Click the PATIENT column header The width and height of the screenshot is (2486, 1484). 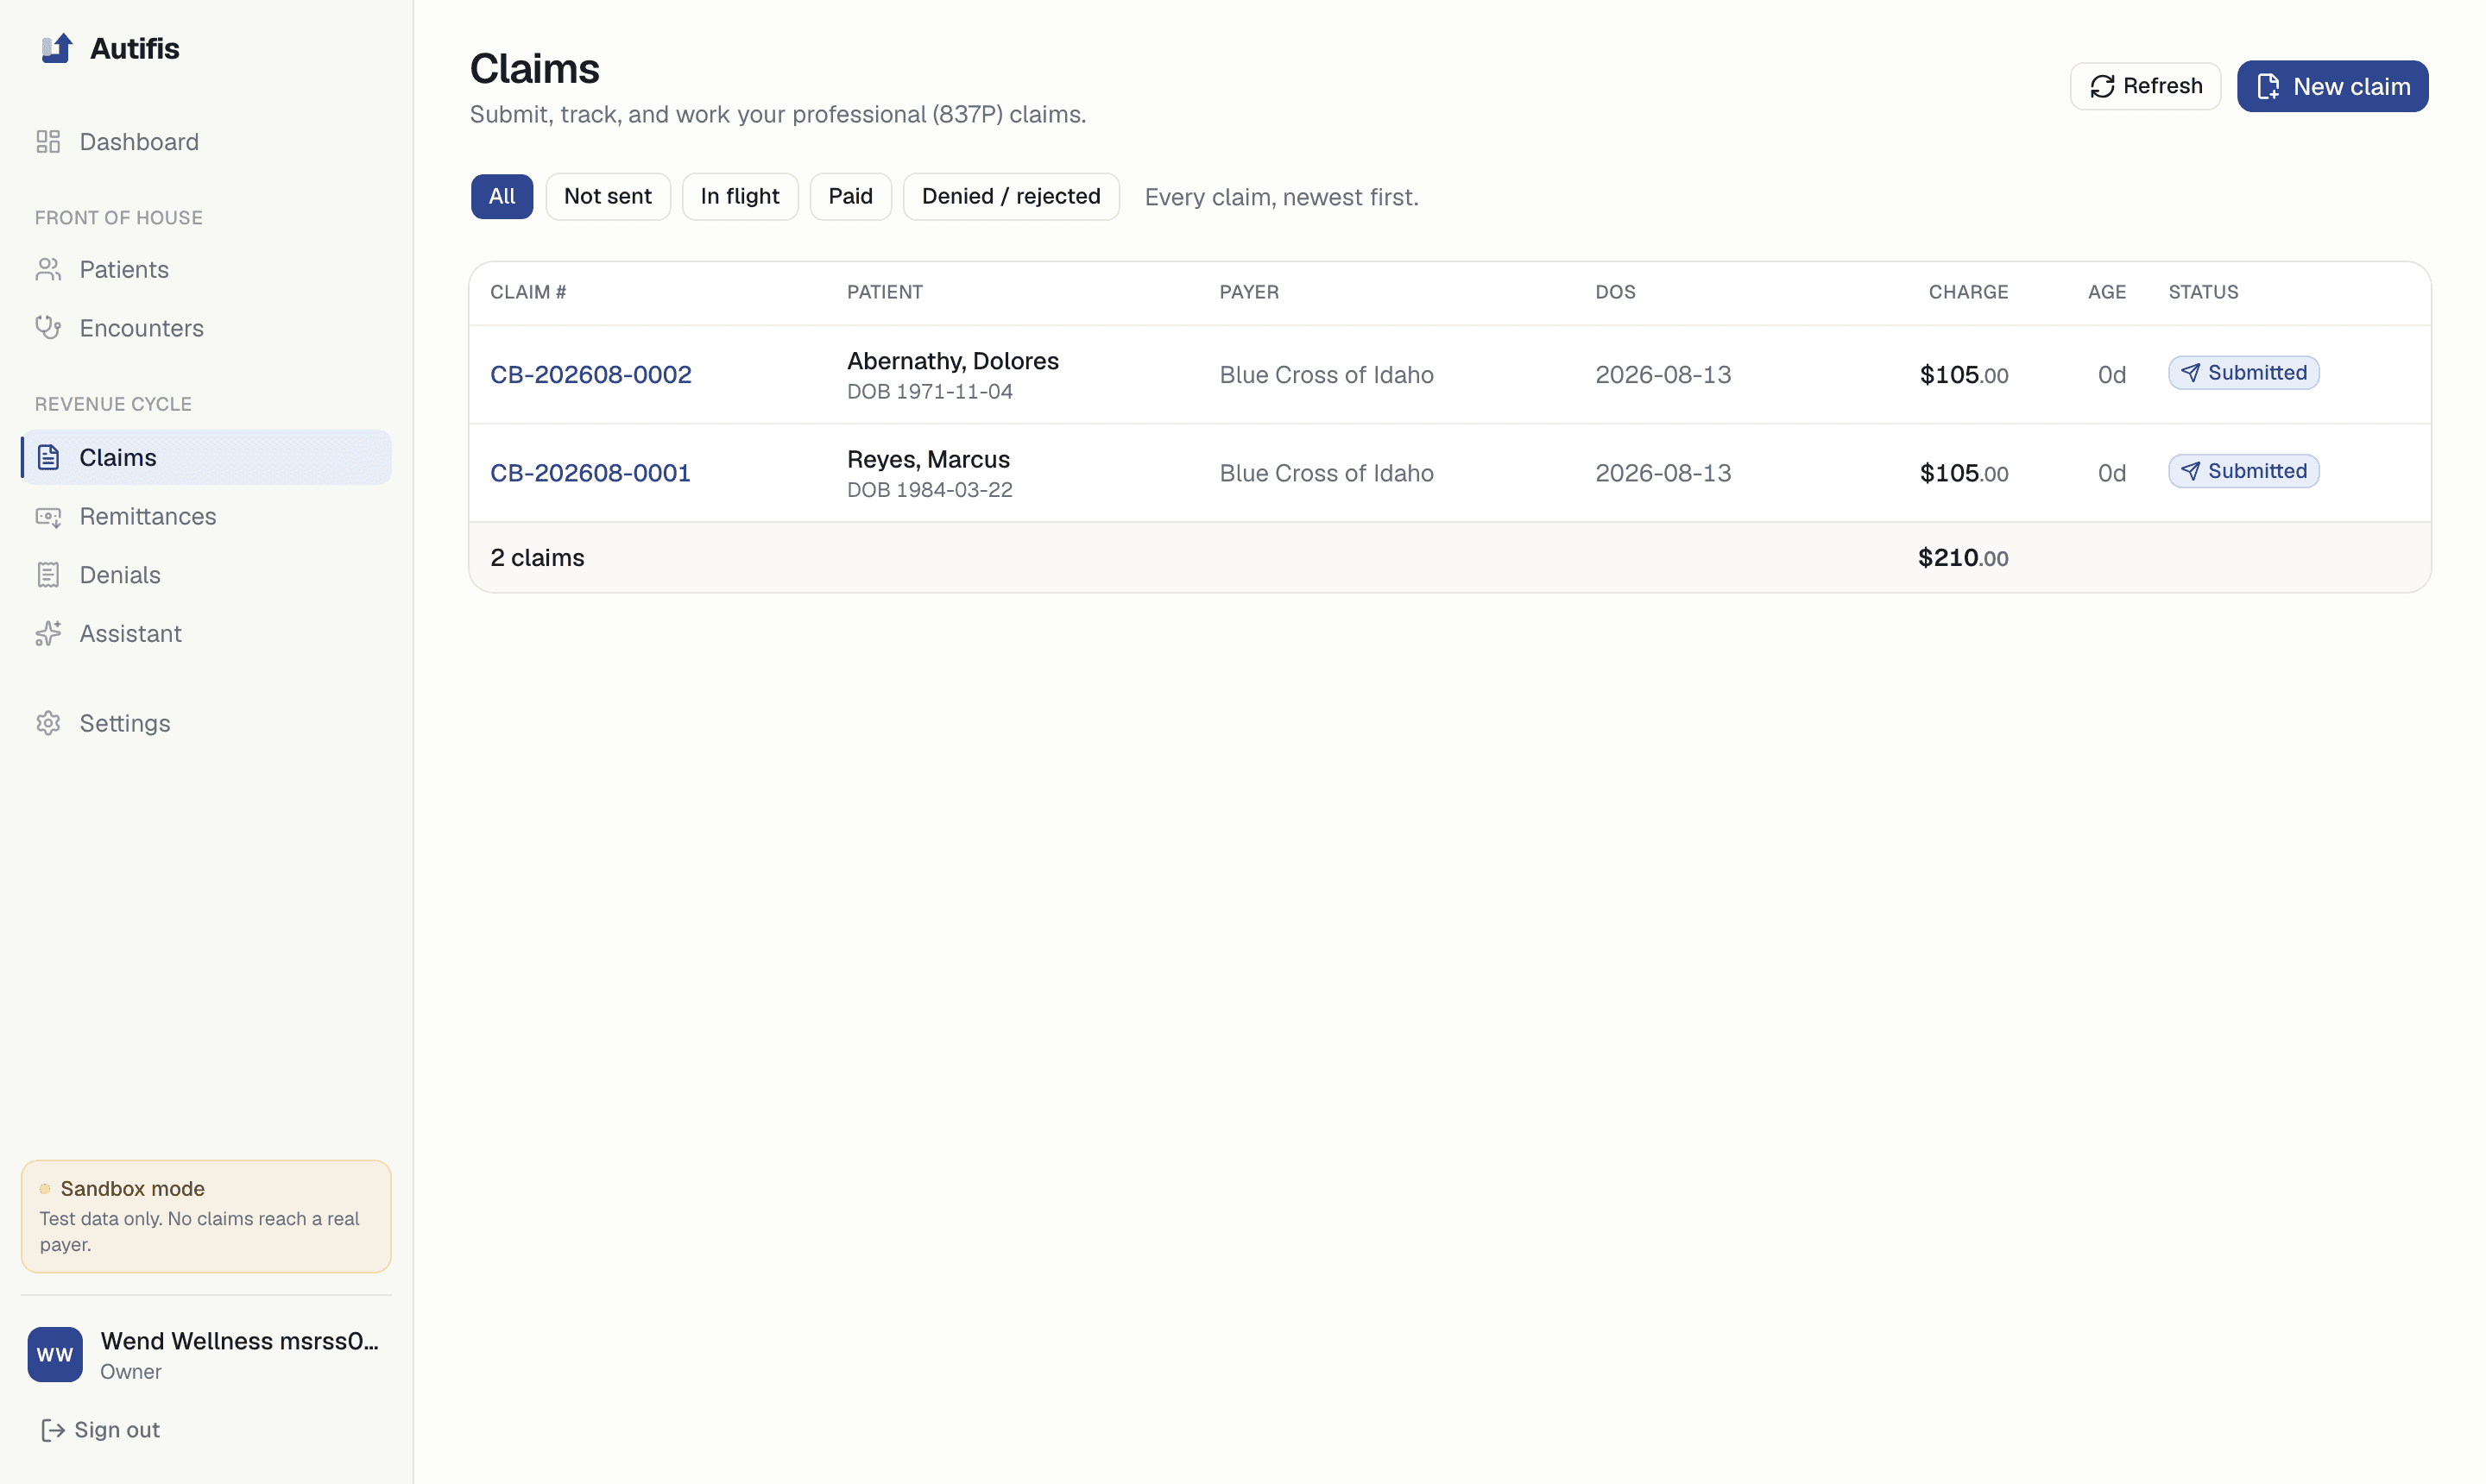click(x=885, y=292)
